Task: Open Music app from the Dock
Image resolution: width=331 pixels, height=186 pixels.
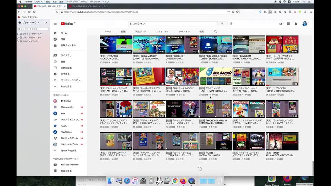Action: 135,181
